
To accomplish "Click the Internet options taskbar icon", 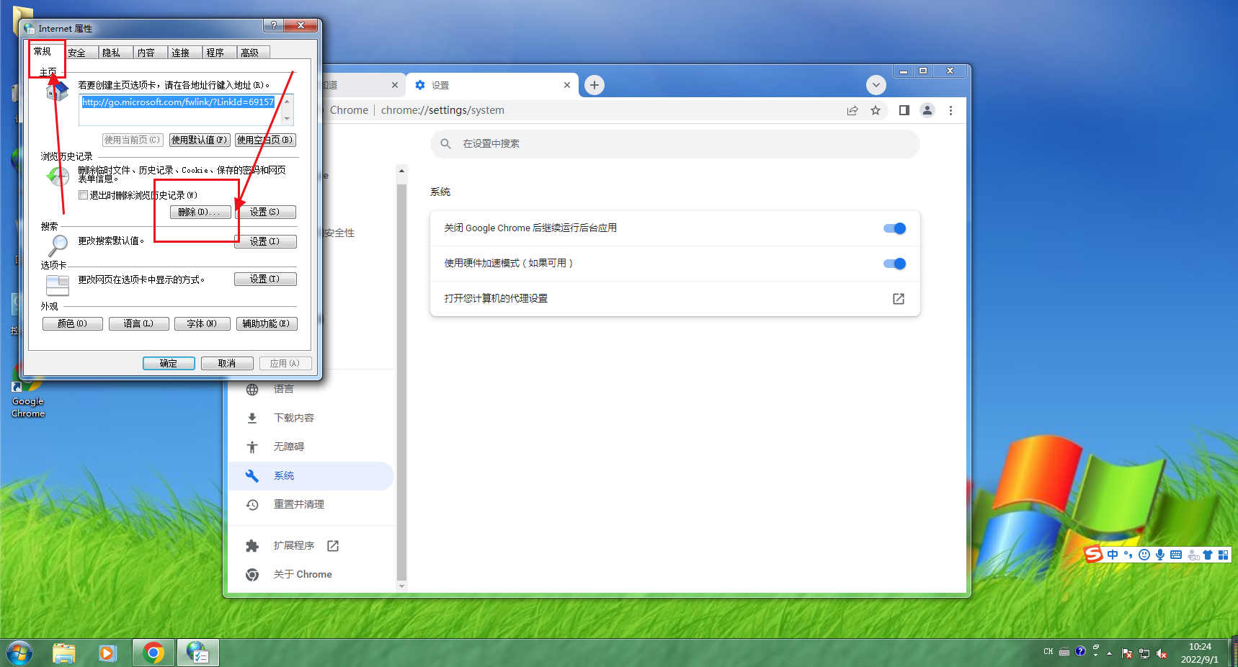I will tap(198, 653).
